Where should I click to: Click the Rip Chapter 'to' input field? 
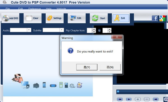[105, 30]
